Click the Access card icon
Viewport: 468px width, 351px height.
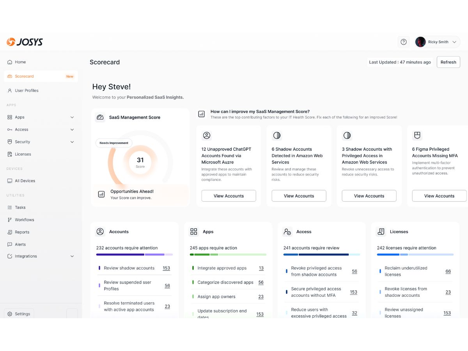point(287,232)
